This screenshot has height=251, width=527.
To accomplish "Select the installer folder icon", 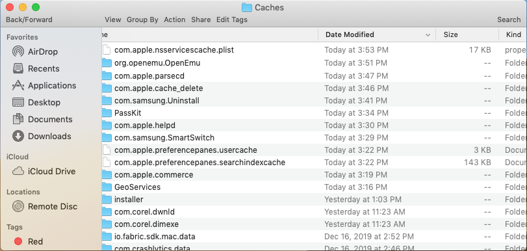I will point(107,200).
